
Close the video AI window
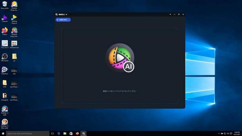pos(183,14)
